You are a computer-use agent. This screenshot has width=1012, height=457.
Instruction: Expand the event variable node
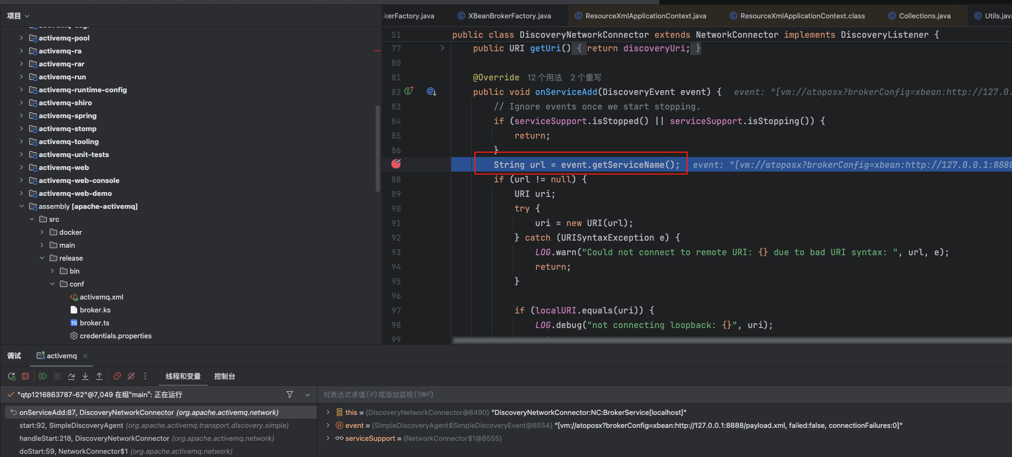pyautogui.click(x=328, y=425)
